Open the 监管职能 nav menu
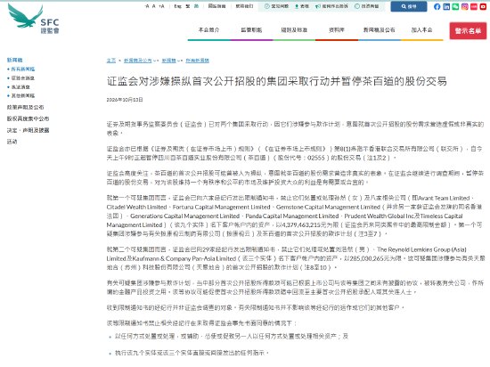Viewport: 490px width, 367px height. (x=251, y=30)
